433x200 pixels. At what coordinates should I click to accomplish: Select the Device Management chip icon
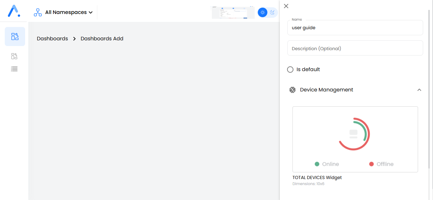(292, 90)
